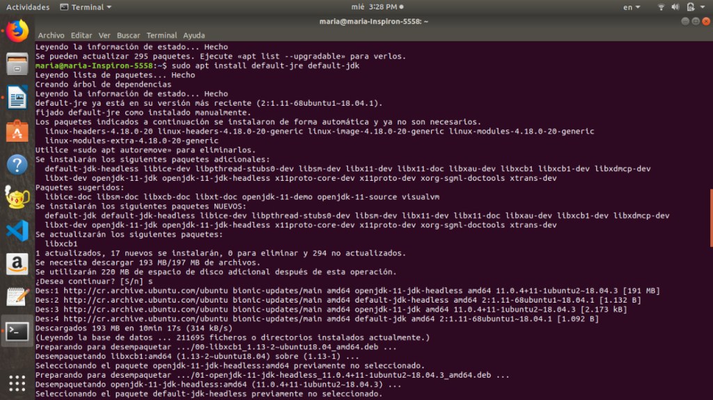Open the "en" keyboard language dropdown
This screenshot has width=713, height=400.
point(632,7)
